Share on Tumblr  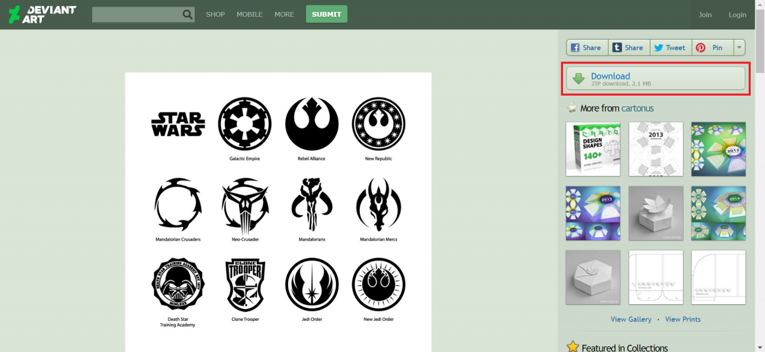[629, 48]
